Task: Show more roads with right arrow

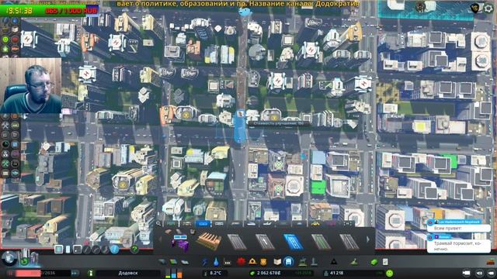Action: tap(368, 239)
